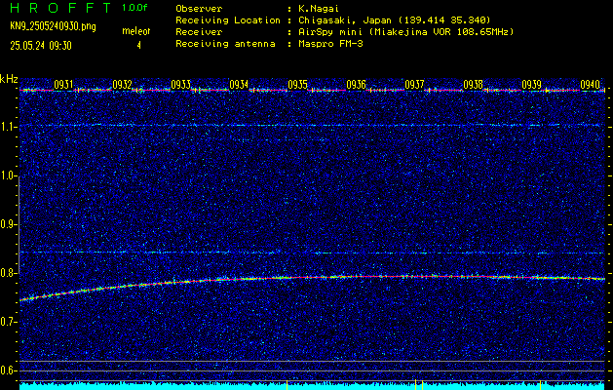613x390 pixels.
Task: Click the 0938 time marker
Action: 473,84
